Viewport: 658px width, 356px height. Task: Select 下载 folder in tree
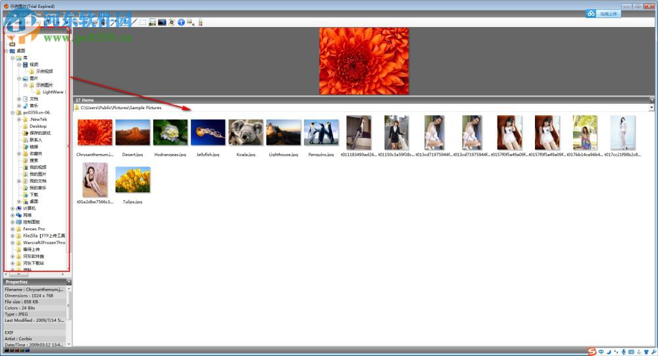point(34,195)
